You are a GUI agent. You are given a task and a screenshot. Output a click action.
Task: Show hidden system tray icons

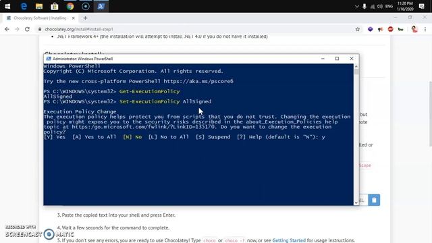tap(357, 6)
